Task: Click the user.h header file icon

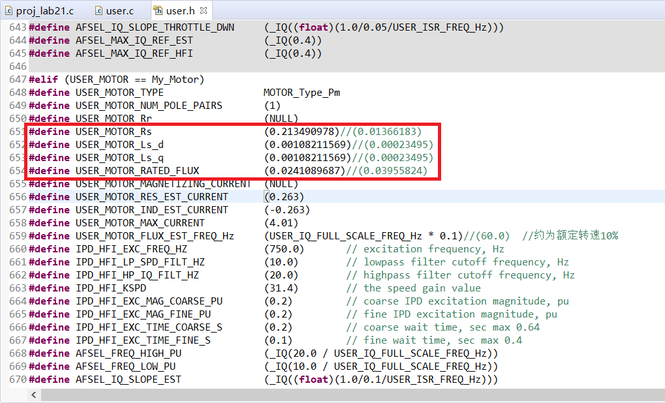Action: (x=158, y=10)
